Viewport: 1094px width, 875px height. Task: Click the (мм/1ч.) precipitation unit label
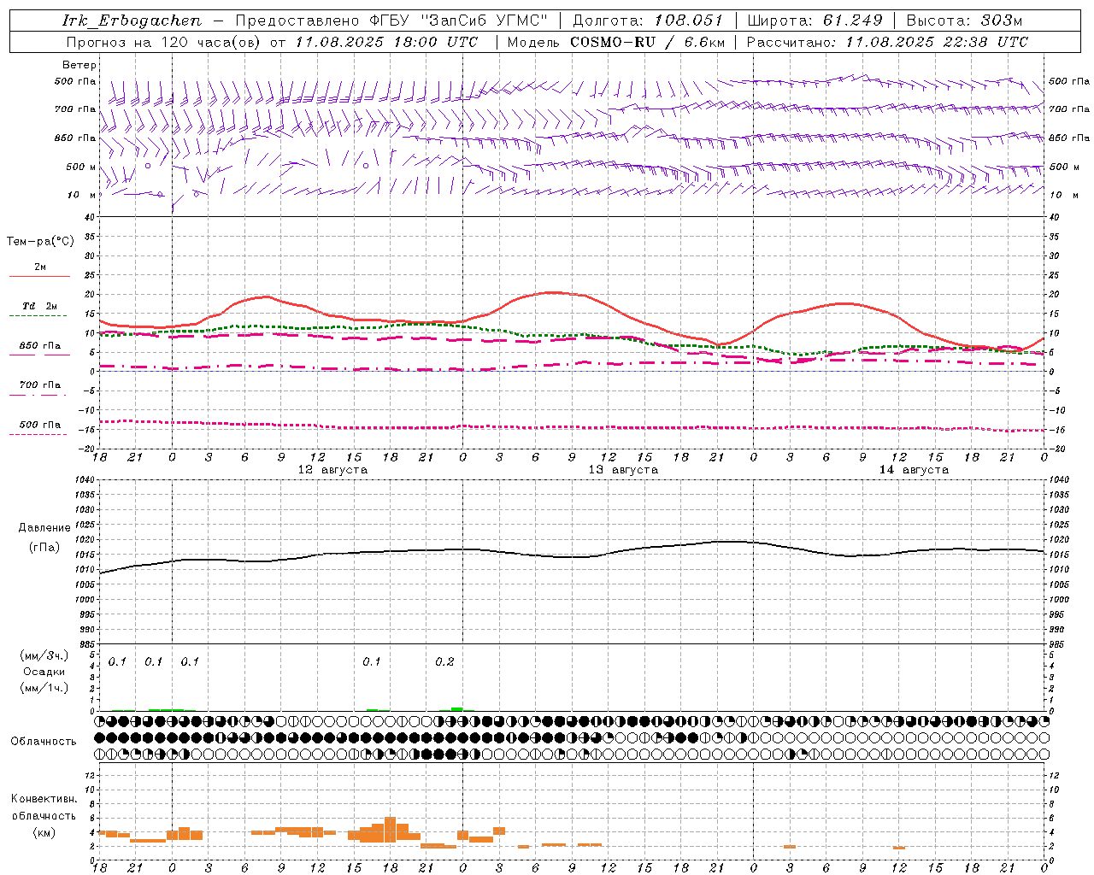coord(44,688)
